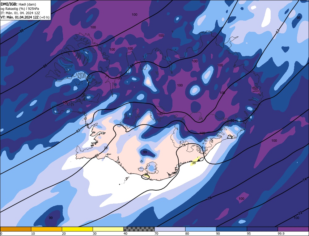Click the '86' contour label
309x236 pixels.
45,66
